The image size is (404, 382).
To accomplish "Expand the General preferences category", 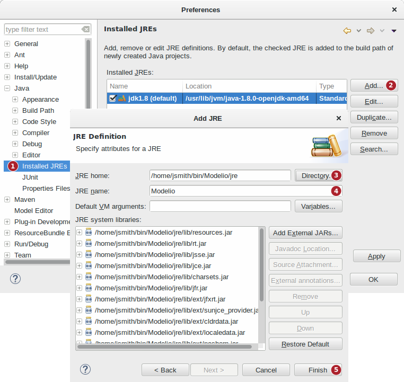I will 7,44.
